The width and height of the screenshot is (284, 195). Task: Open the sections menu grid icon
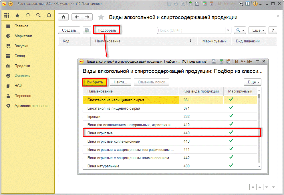[x=7, y=15]
